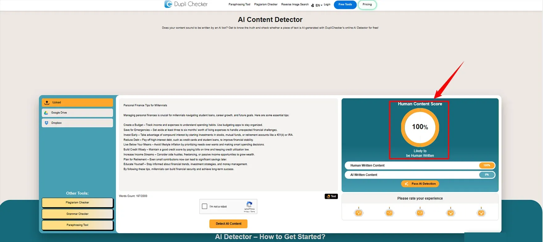543x242 pixels.
Task: Click the 'Educate Yourself' line
Action: pos(185,164)
